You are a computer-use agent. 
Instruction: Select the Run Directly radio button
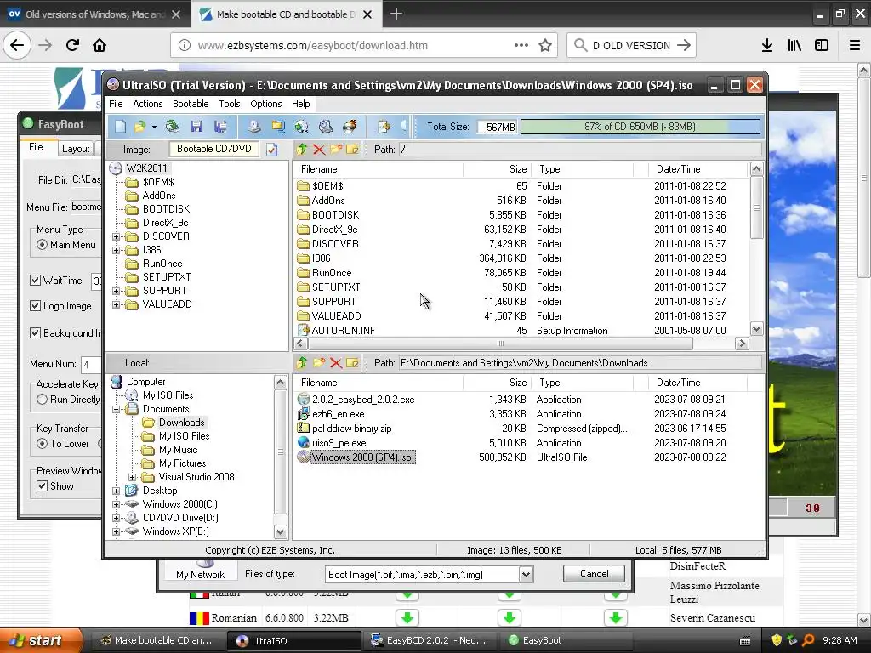[x=42, y=400]
